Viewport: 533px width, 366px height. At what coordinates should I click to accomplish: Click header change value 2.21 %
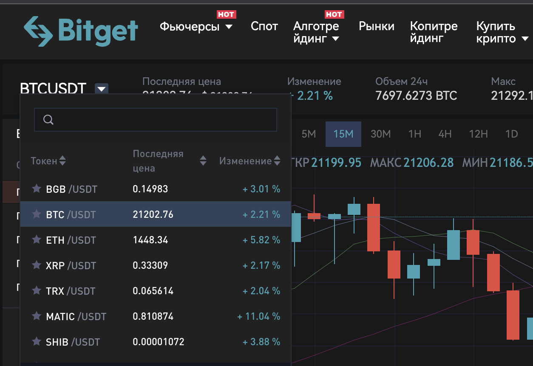pyautogui.click(x=315, y=96)
